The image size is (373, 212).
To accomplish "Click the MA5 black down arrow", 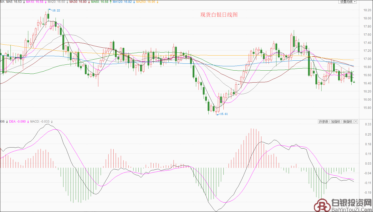I will (24, 2).
